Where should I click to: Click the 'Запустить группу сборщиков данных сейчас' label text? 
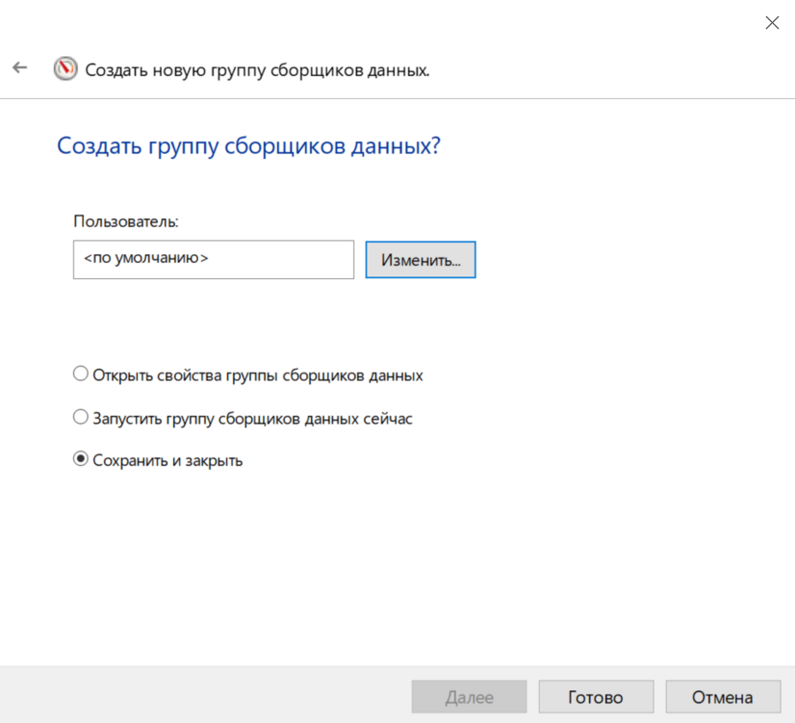(253, 418)
